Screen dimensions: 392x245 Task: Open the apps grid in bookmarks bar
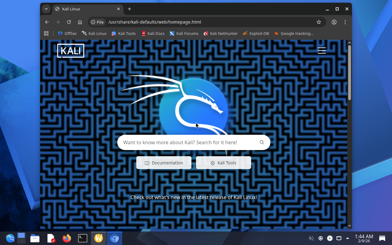tap(46, 33)
